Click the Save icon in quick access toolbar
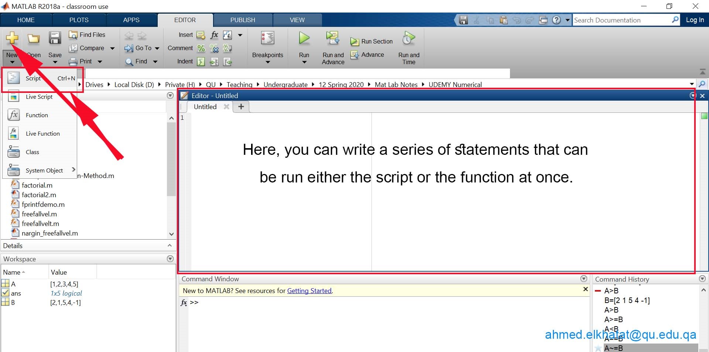 [463, 20]
